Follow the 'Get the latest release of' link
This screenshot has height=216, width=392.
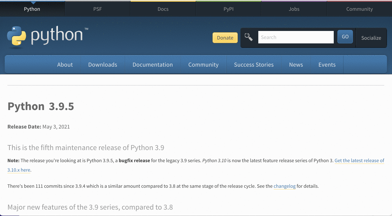tap(359, 160)
